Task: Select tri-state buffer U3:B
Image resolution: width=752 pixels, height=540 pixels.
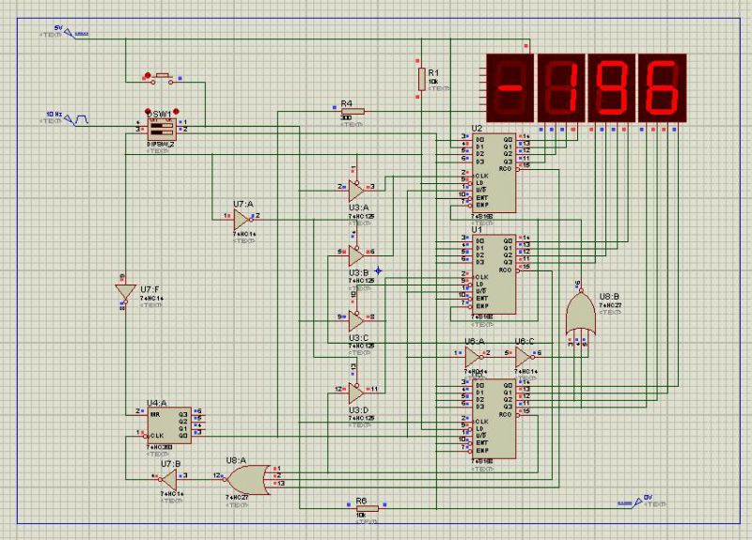Action: coord(356,255)
